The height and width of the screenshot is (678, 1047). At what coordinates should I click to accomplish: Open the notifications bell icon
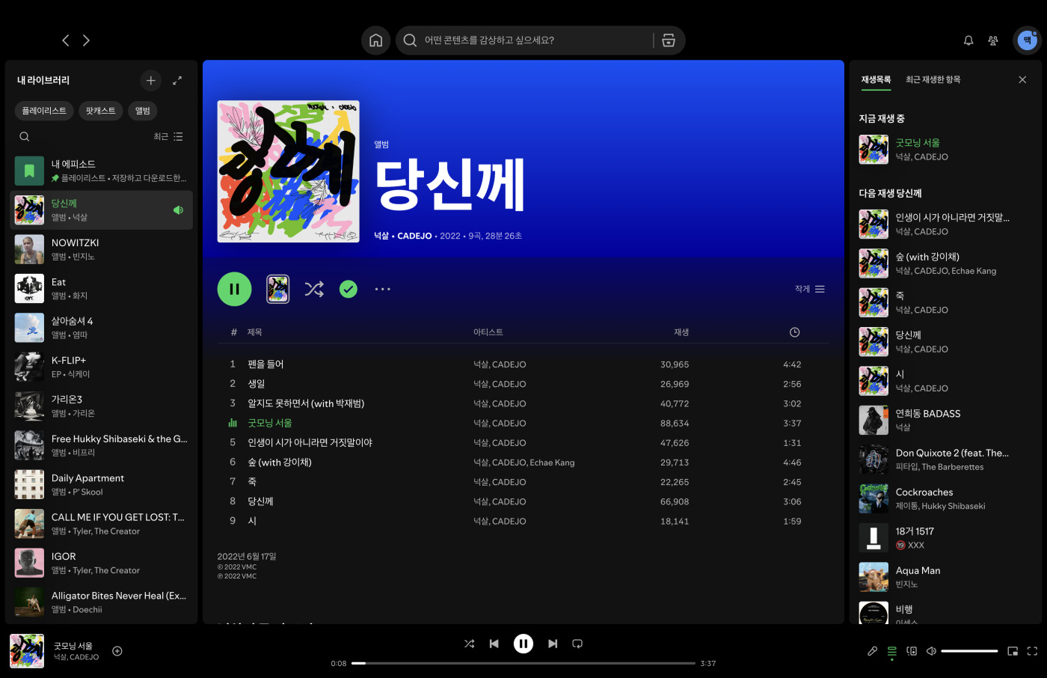[x=968, y=40]
